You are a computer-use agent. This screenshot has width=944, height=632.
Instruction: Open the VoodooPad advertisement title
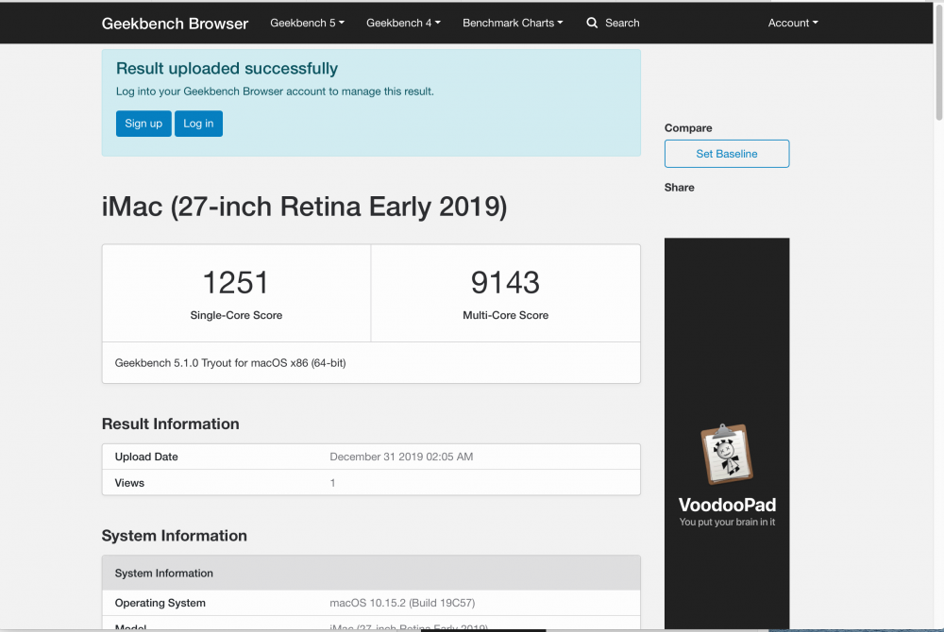pyautogui.click(x=727, y=505)
